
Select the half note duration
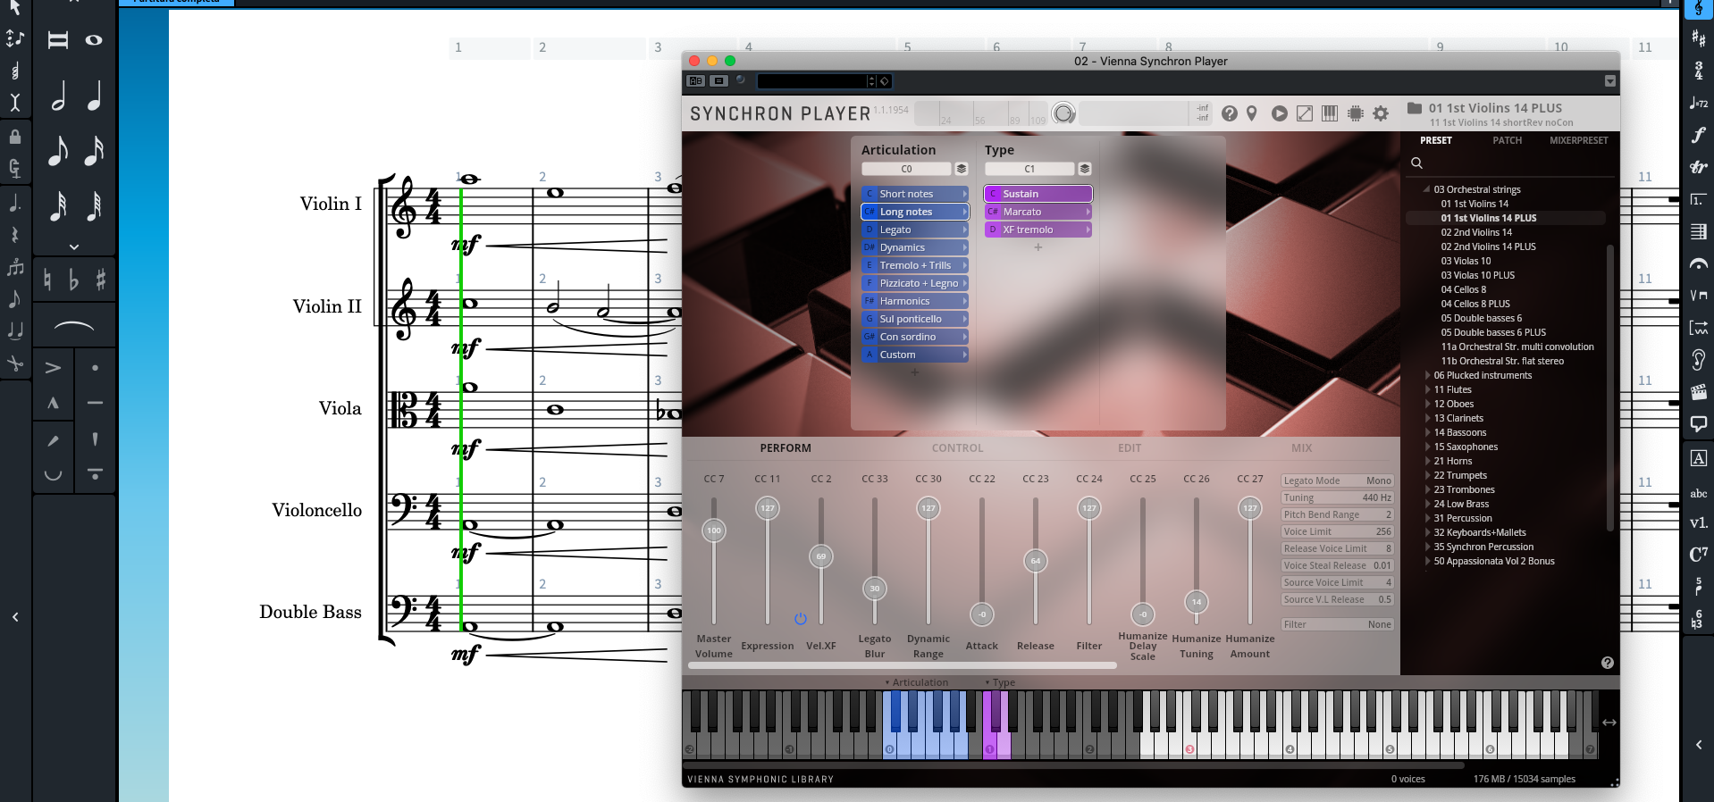click(x=58, y=96)
